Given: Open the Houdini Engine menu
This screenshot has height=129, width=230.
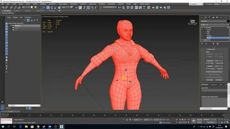Looking at the screenshot, I should 144,4.
